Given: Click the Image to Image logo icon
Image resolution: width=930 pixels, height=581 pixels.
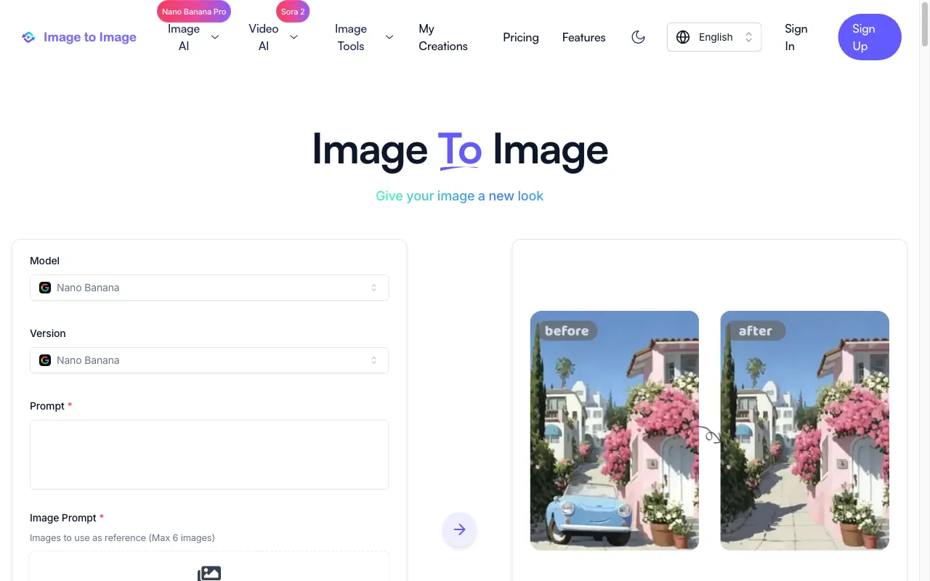Looking at the screenshot, I should 28,37.
